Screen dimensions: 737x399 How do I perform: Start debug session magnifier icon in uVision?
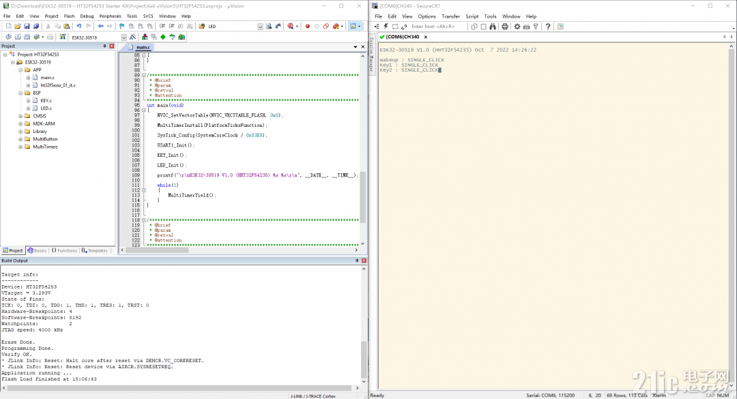point(290,27)
